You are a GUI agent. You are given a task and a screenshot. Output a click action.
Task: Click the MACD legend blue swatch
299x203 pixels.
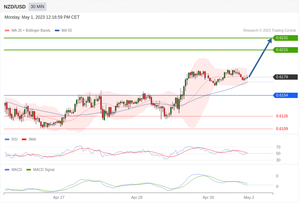(7, 170)
